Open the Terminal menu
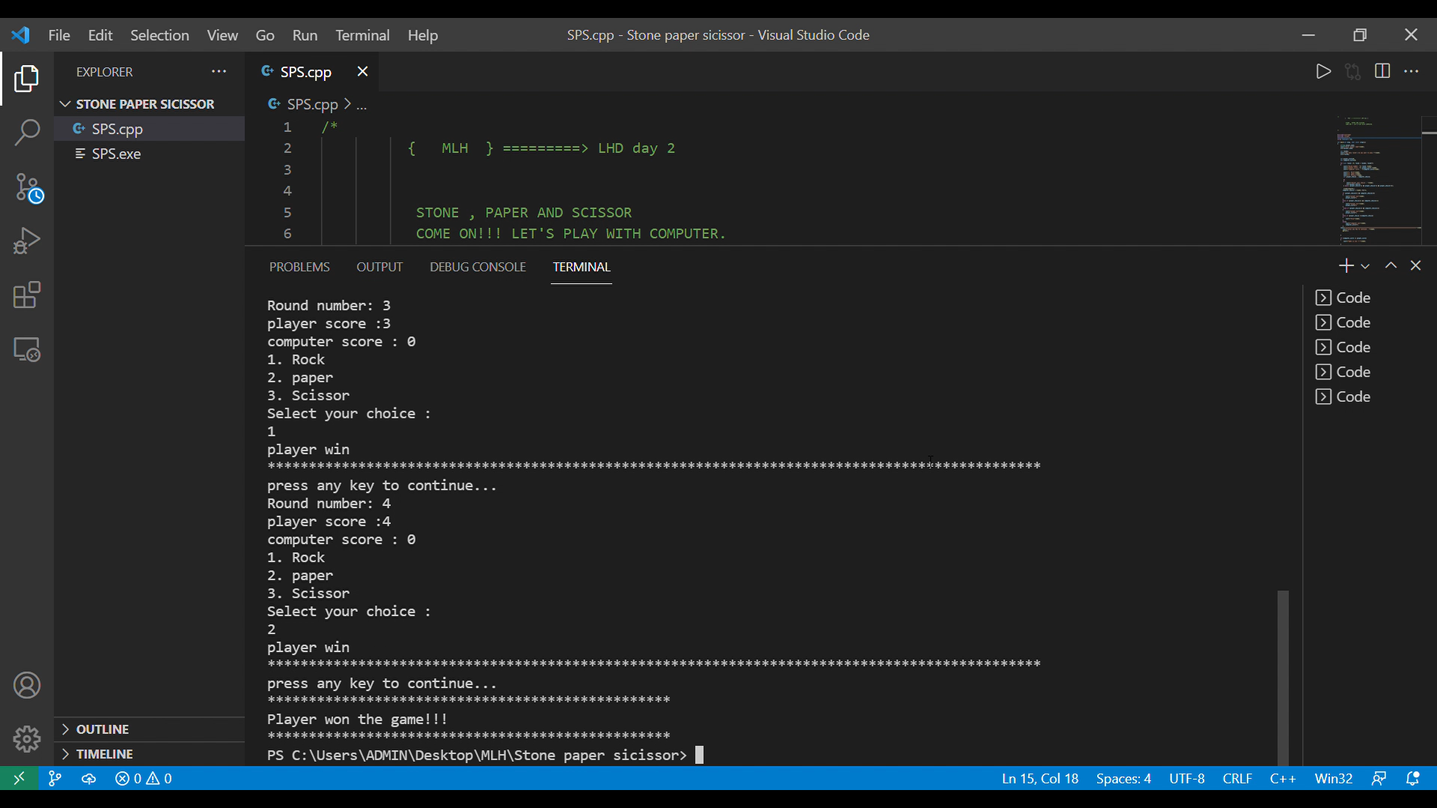 tap(362, 35)
